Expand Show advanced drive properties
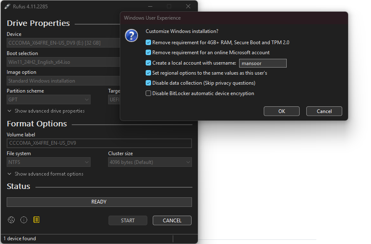The width and height of the screenshot is (371, 244). [46, 111]
